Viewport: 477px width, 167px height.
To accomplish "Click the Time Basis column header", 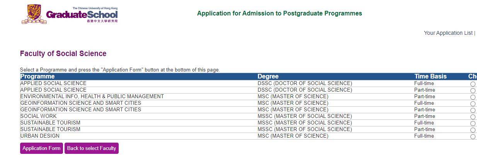I will tap(430, 76).
